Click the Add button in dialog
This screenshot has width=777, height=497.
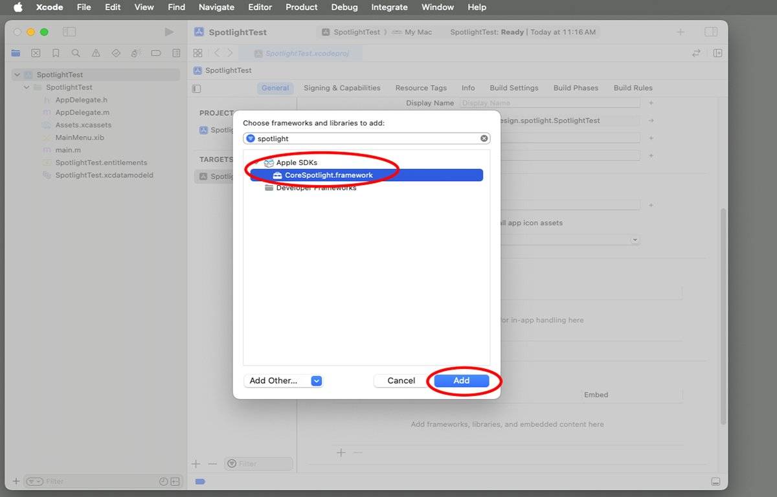pos(461,381)
